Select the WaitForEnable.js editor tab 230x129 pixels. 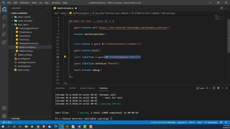pos(65,8)
